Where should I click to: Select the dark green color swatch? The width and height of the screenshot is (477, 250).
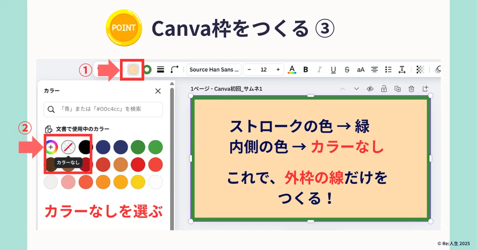coord(138,147)
